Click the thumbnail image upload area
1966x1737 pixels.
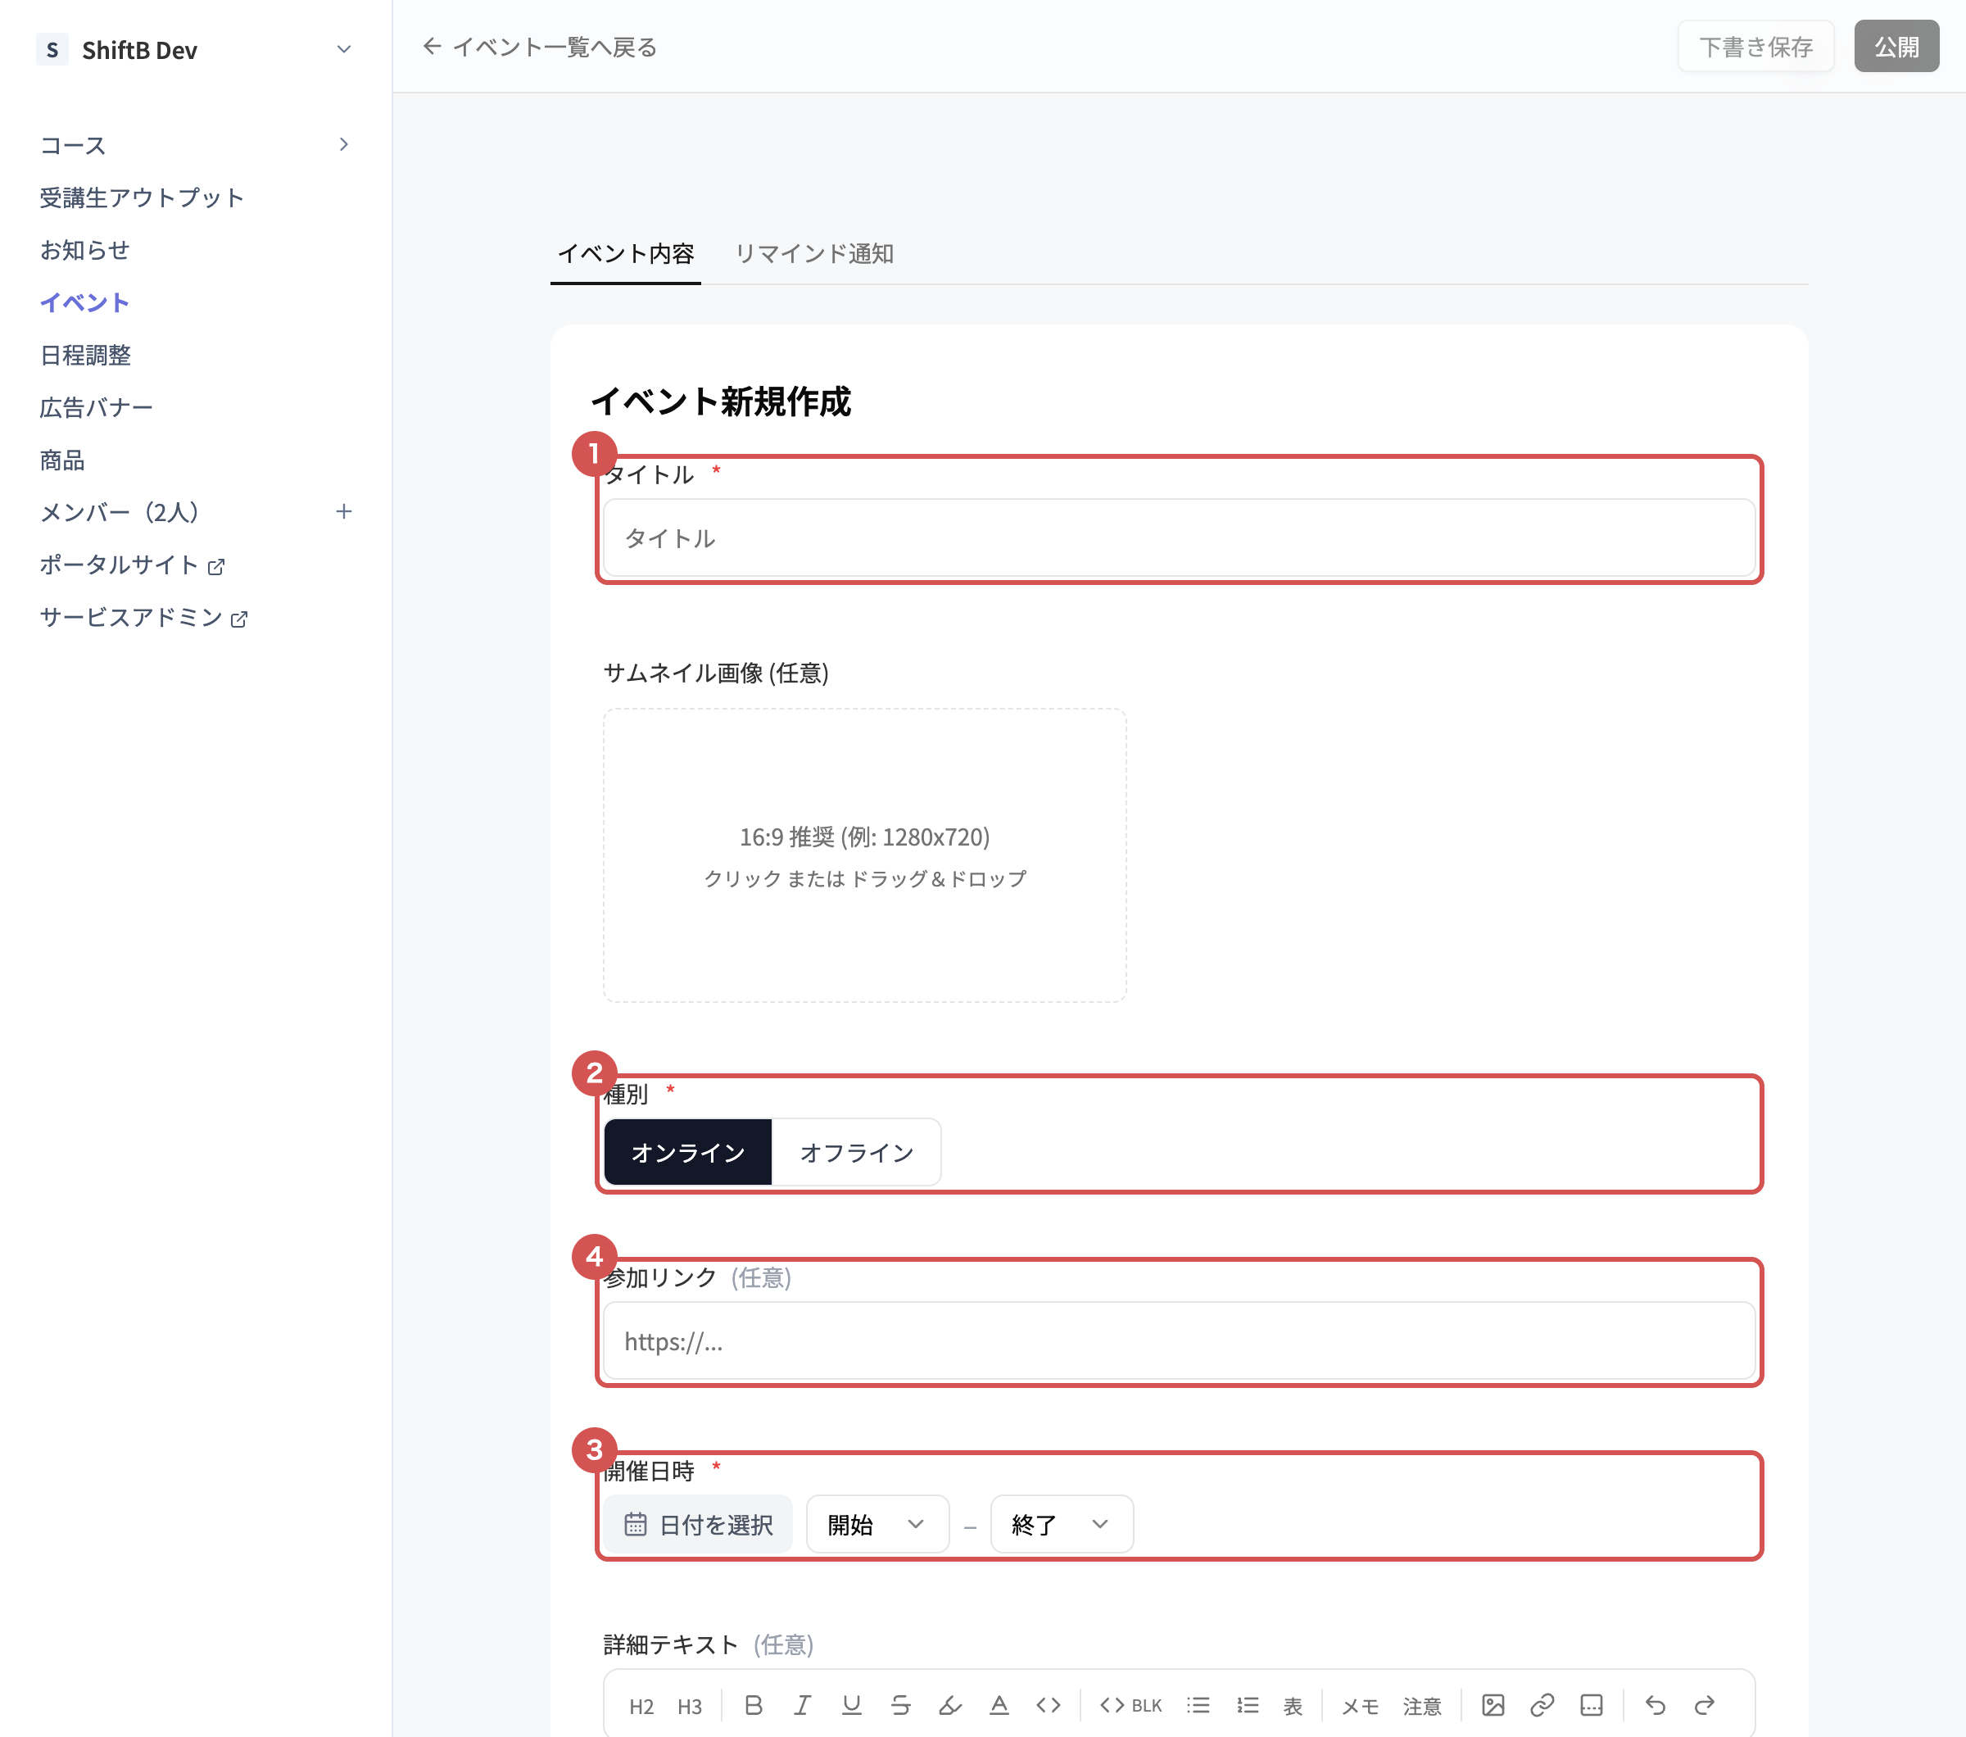(863, 855)
